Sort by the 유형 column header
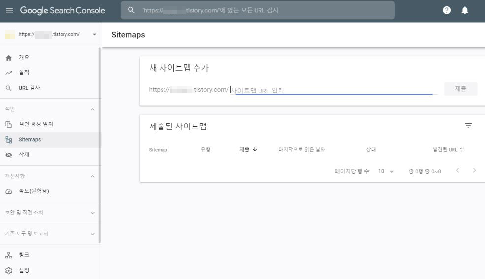Viewport: 485px width, 279px height. click(205, 149)
